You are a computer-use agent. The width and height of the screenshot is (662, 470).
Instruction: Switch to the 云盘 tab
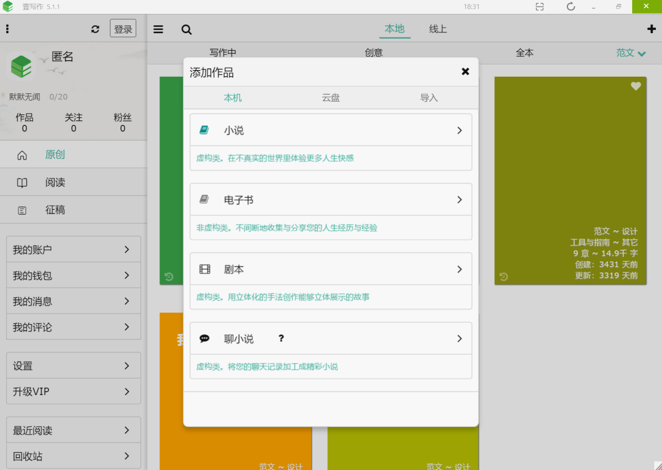coord(330,98)
